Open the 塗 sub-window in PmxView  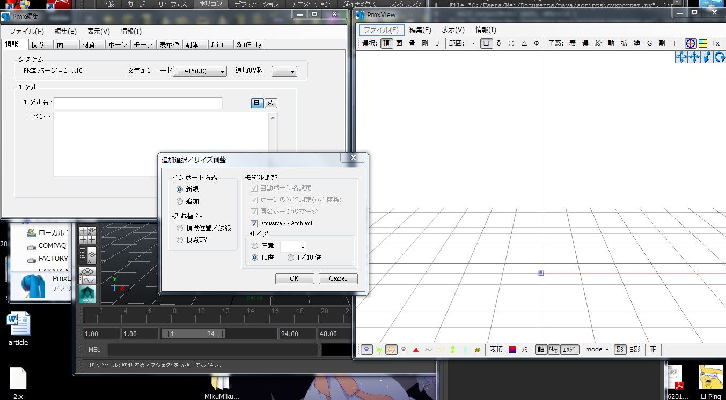click(x=637, y=43)
